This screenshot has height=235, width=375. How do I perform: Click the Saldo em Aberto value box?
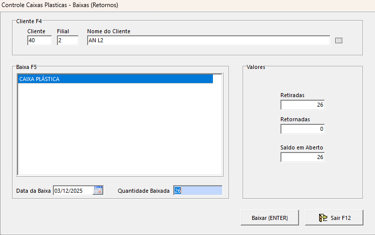(x=303, y=158)
